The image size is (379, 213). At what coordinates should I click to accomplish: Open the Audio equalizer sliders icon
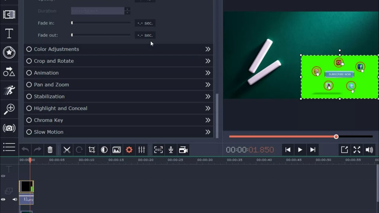click(x=142, y=150)
